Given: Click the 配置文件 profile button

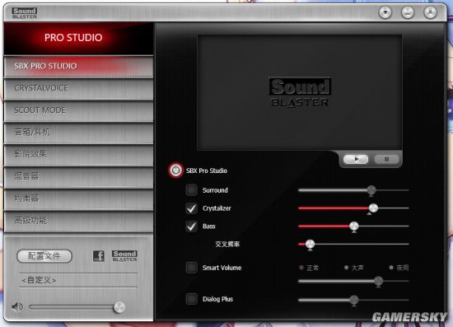Looking at the screenshot, I should (44, 256).
